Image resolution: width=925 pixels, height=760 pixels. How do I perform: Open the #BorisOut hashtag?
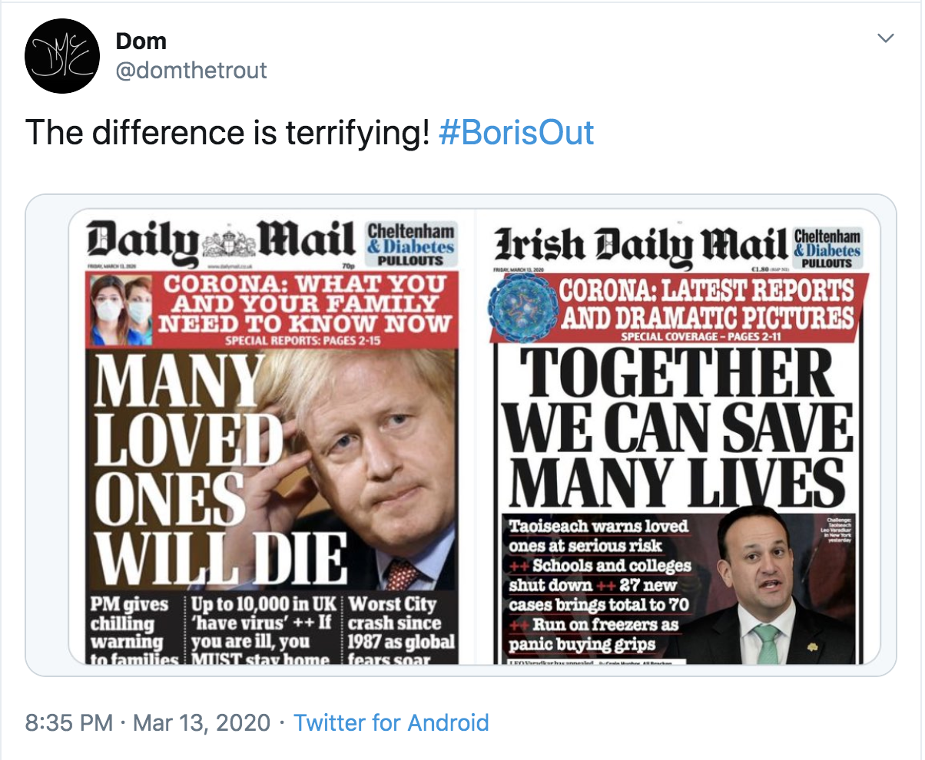tap(516, 132)
